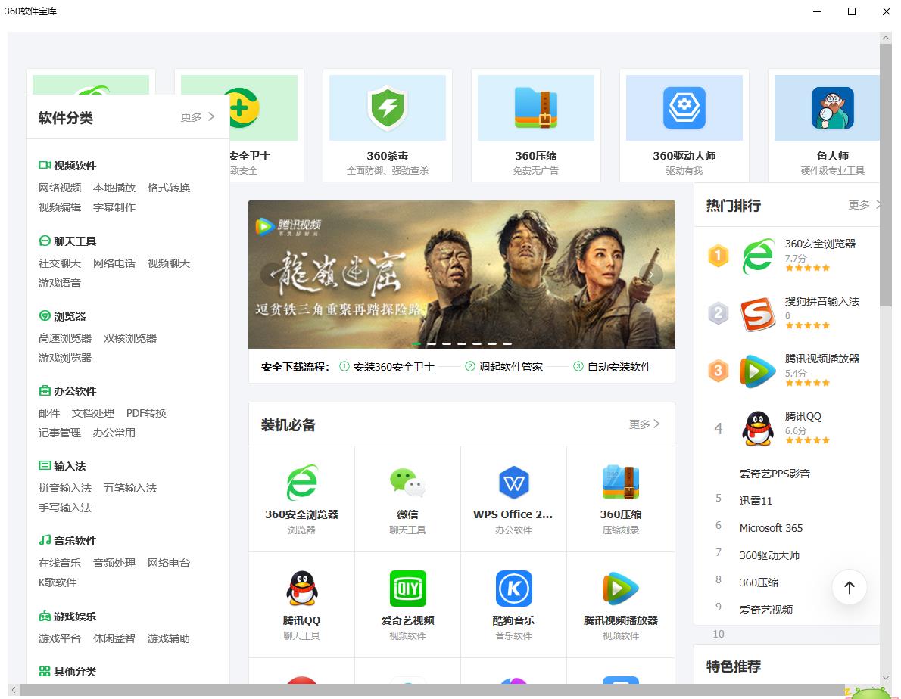Select the 浏览器 category icon

pos(44,315)
